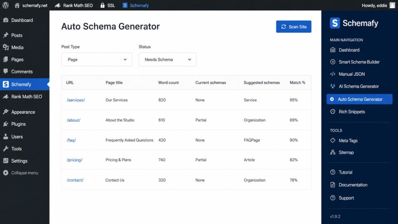The image size is (398, 224).
Task: Click the Current schemas column header
Action: click(211, 82)
